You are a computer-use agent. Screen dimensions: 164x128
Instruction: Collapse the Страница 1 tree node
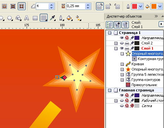[x=109, y=33]
